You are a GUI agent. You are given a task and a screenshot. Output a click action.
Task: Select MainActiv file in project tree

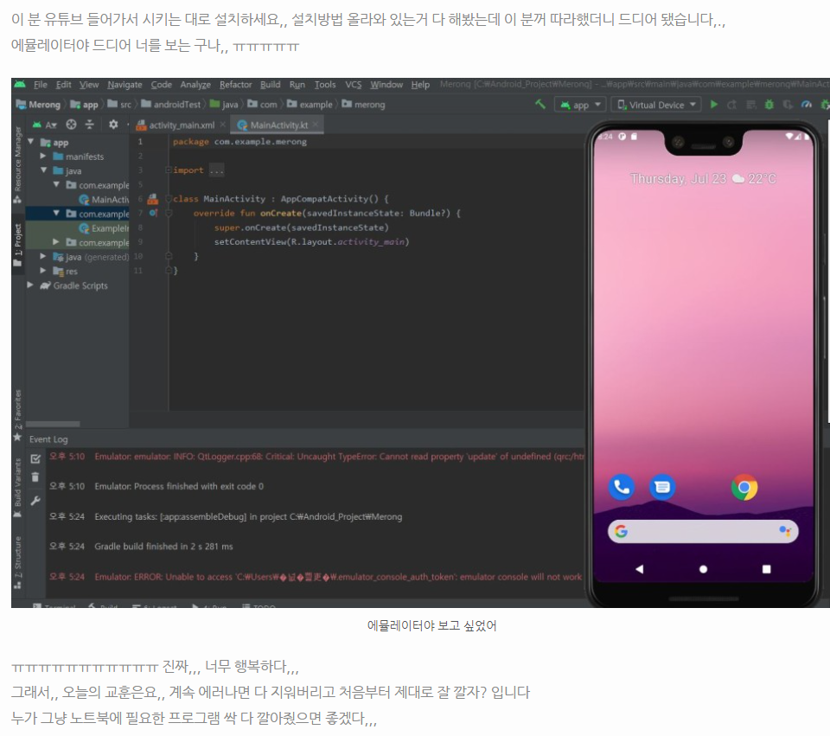click(105, 200)
